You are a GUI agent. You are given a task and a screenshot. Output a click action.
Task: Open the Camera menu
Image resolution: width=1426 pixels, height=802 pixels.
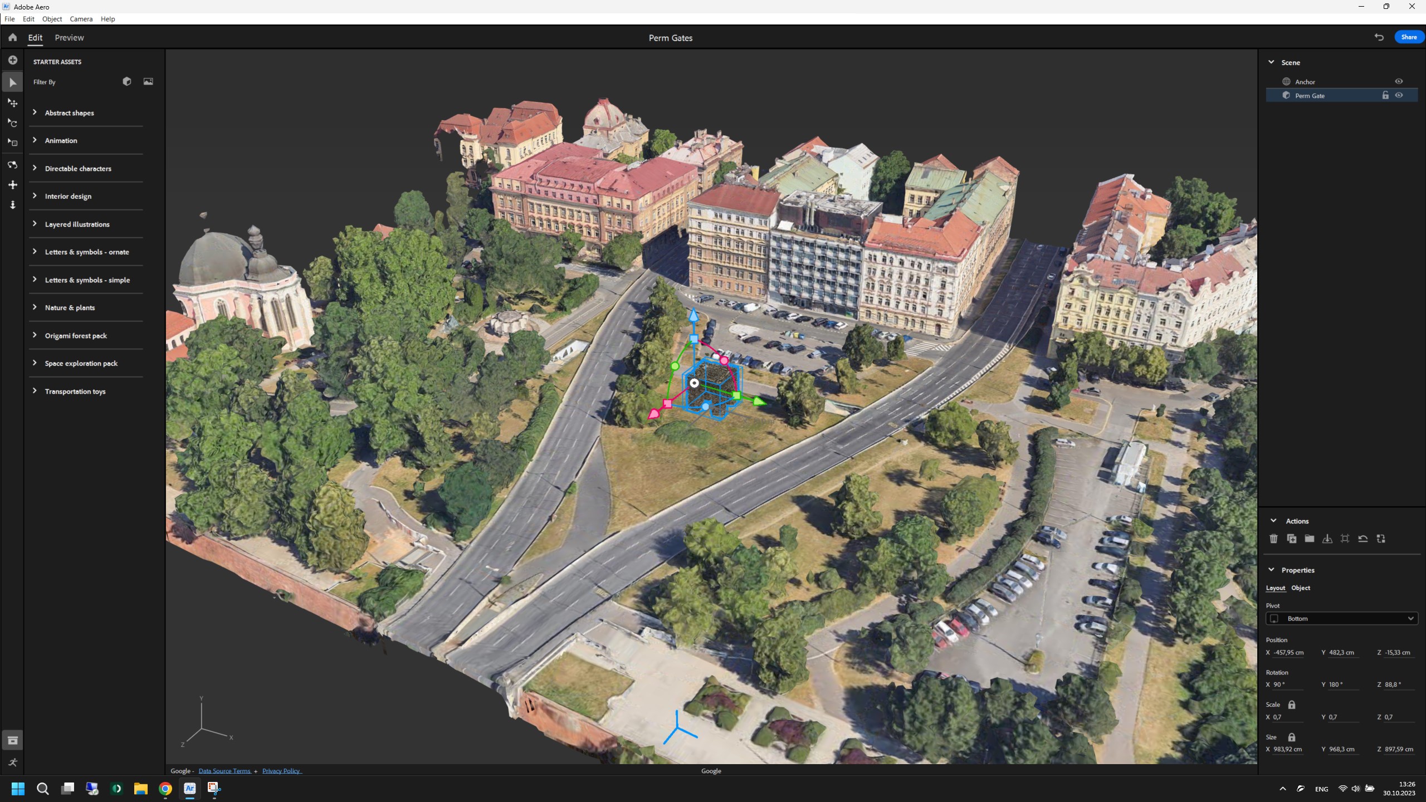pyautogui.click(x=81, y=19)
